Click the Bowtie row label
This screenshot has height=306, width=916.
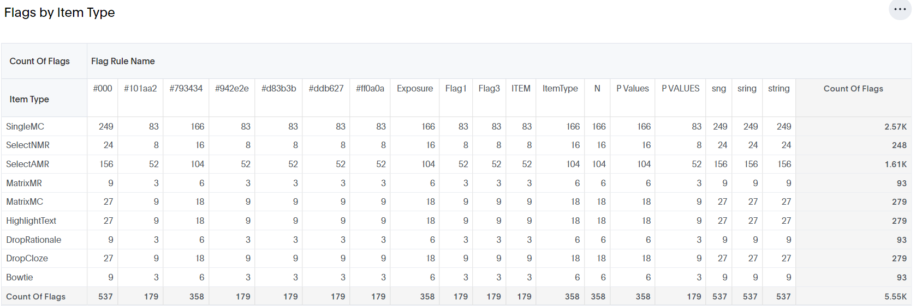click(20, 277)
